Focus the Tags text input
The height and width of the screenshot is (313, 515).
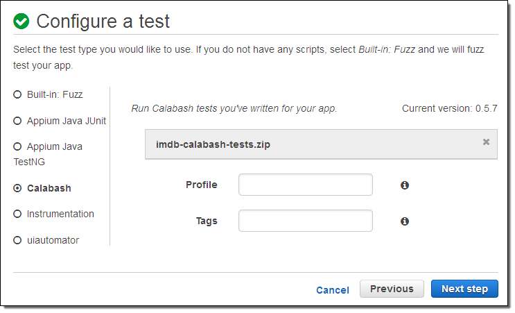306,221
